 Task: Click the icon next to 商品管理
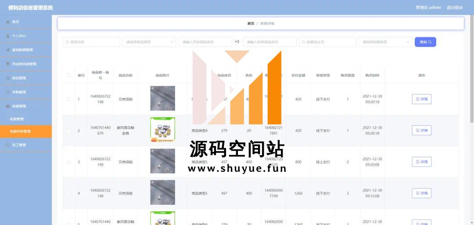click(8, 78)
